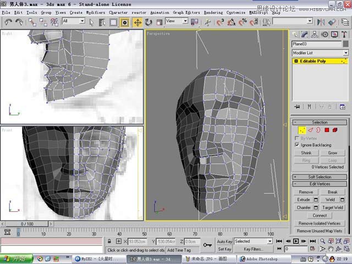Screen dimensions: 352x264
Task: Open the Rendering menu
Action: [213, 12]
